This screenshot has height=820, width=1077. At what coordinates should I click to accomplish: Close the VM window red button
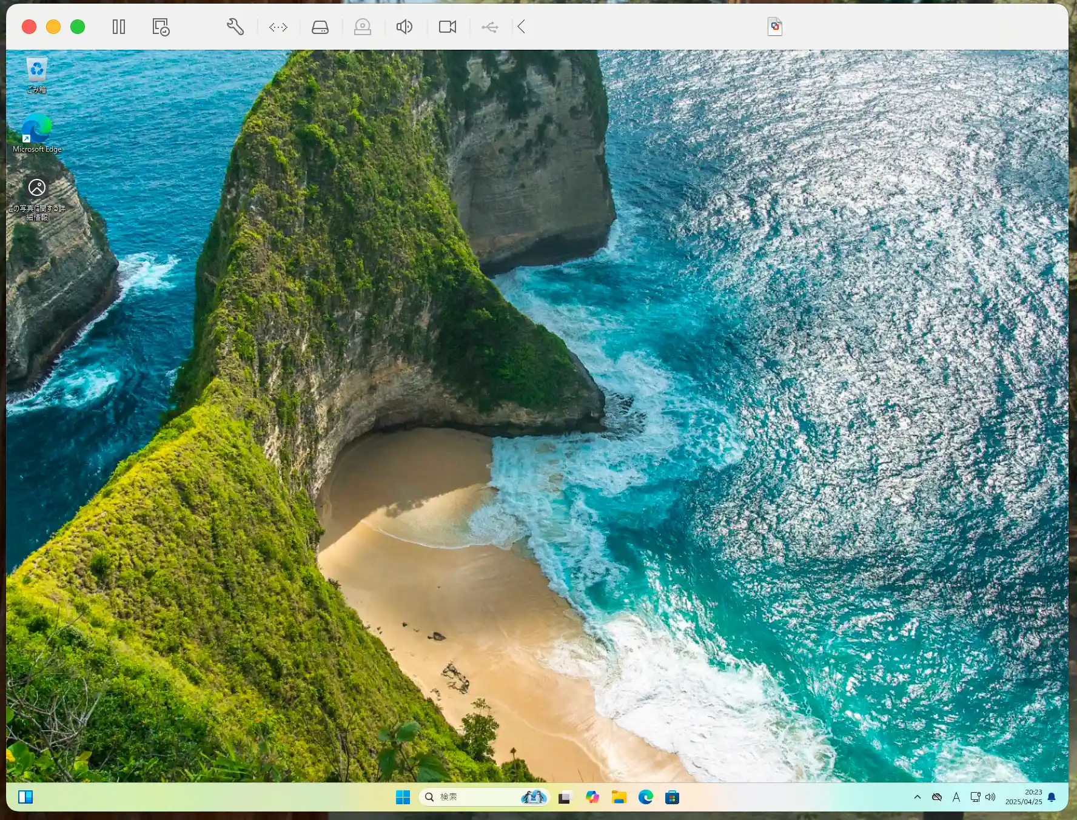[29, 27]
